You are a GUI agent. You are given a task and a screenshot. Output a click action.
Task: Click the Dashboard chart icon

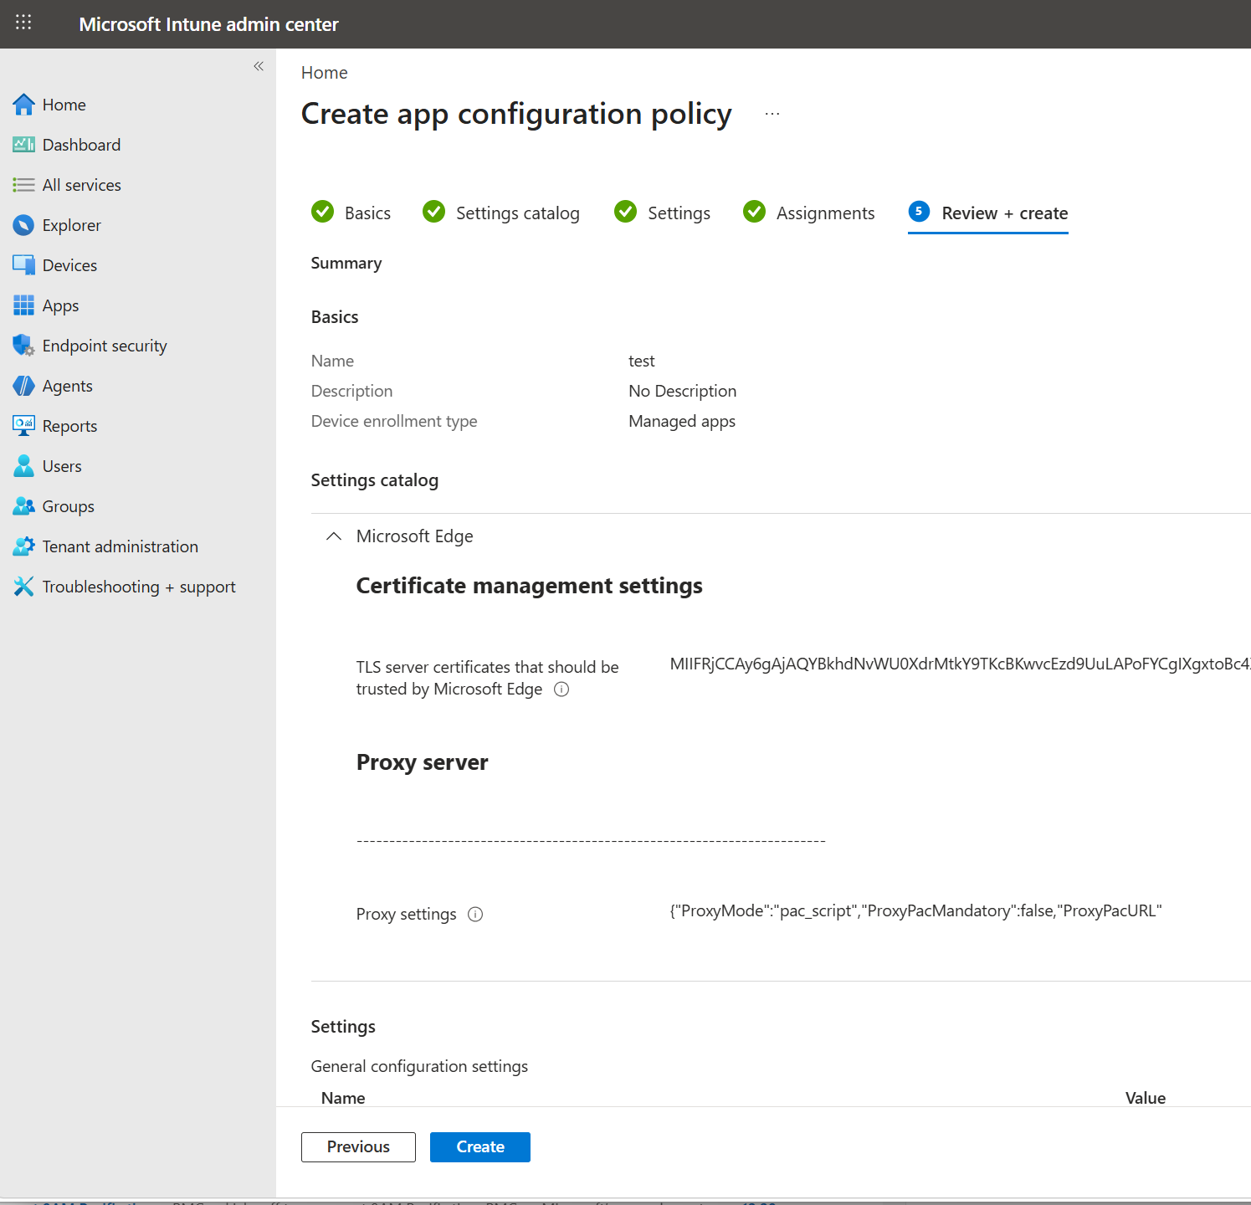point(23,145)
